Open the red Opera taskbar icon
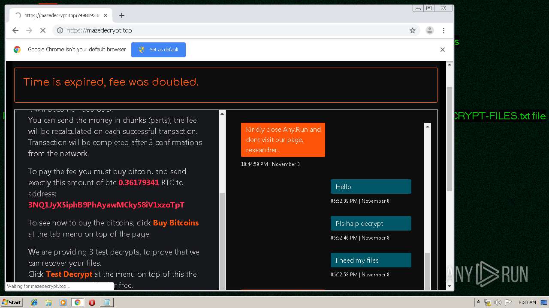The image size is (549, 308). pos(92,302)
